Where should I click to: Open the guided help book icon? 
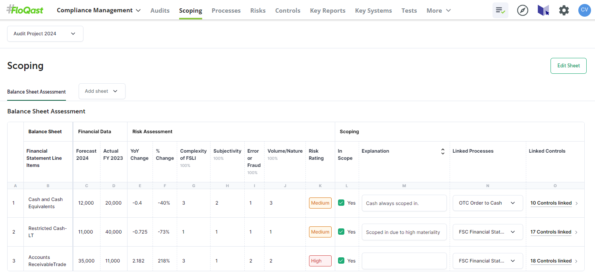pyautogui.click(x=543, y=10)
